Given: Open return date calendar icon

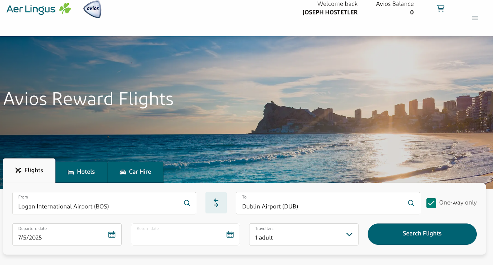Looking at the screenshot, I should click(x=230, y=235).
